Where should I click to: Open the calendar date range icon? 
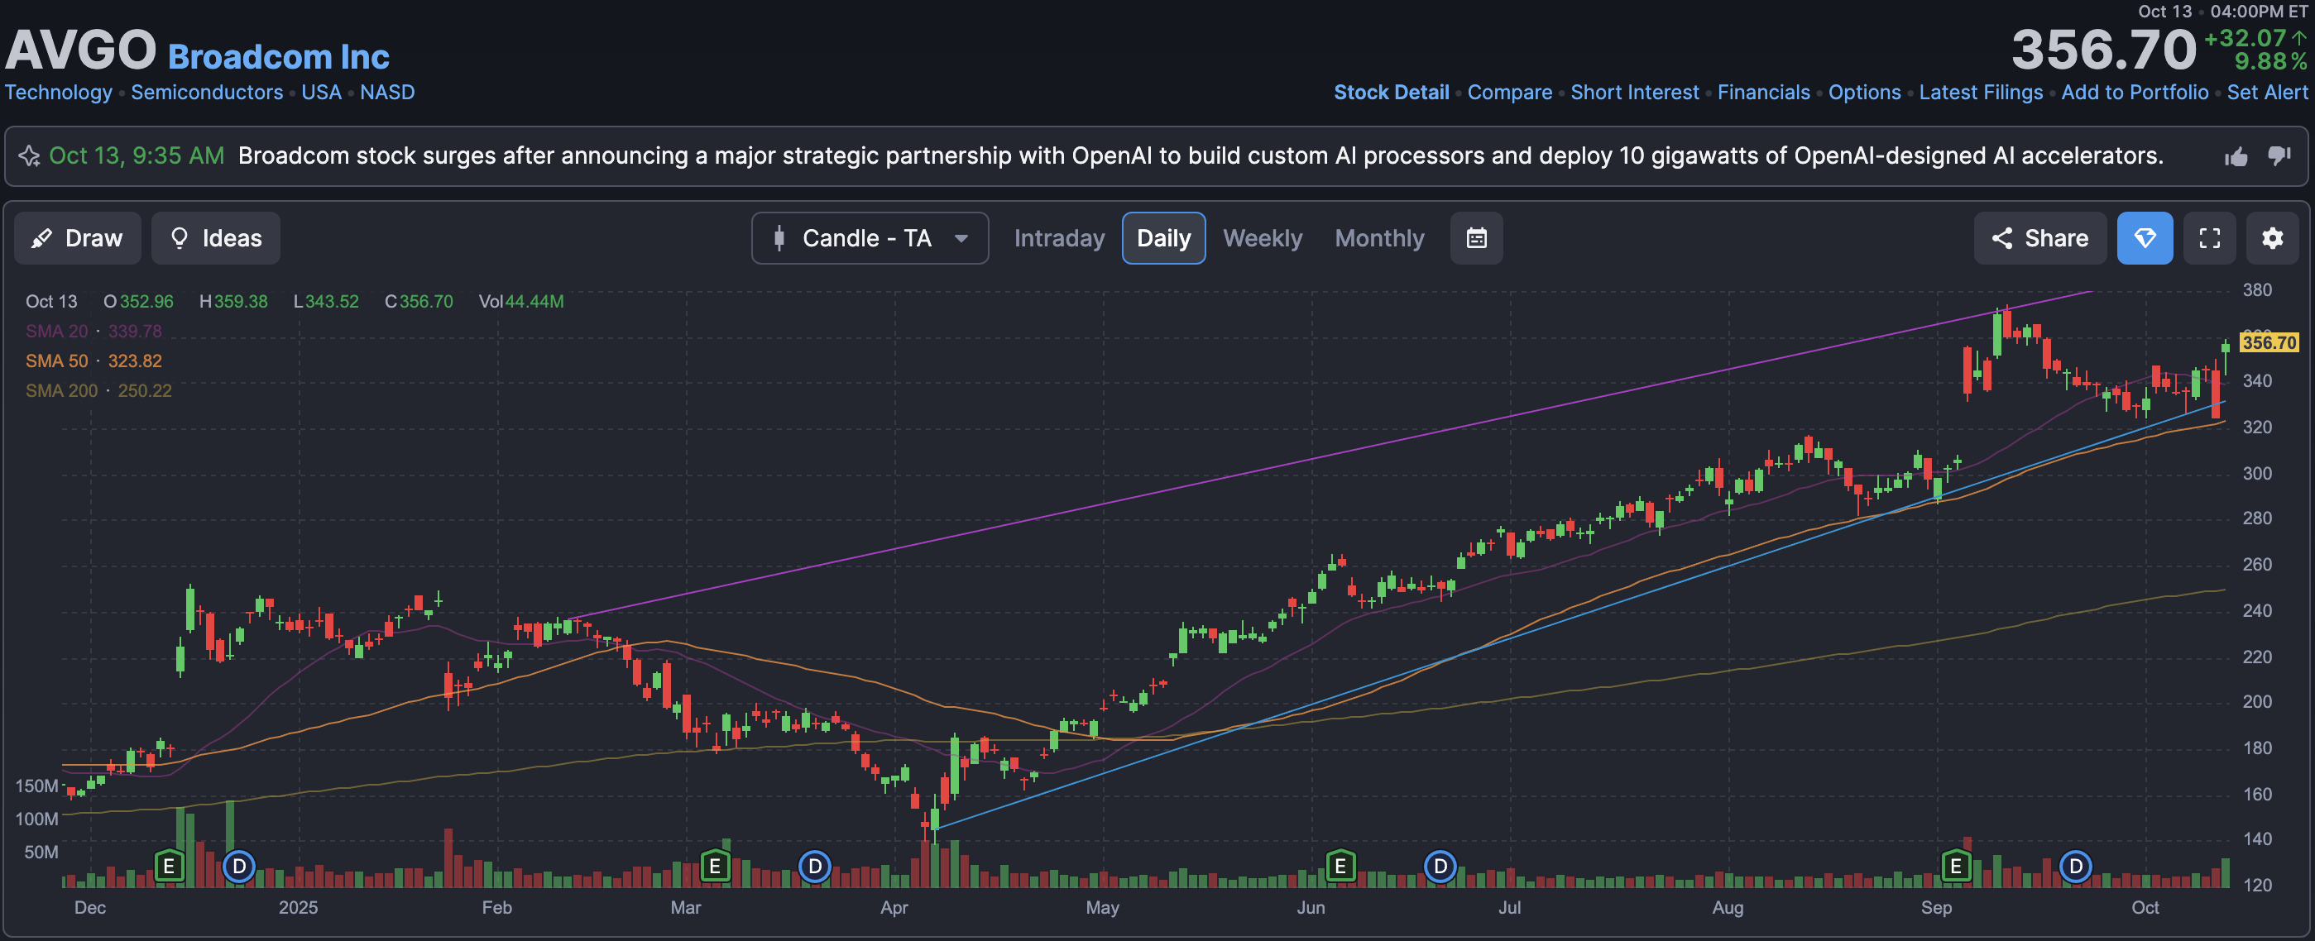pyautogui.click(x=1476, y=238)
